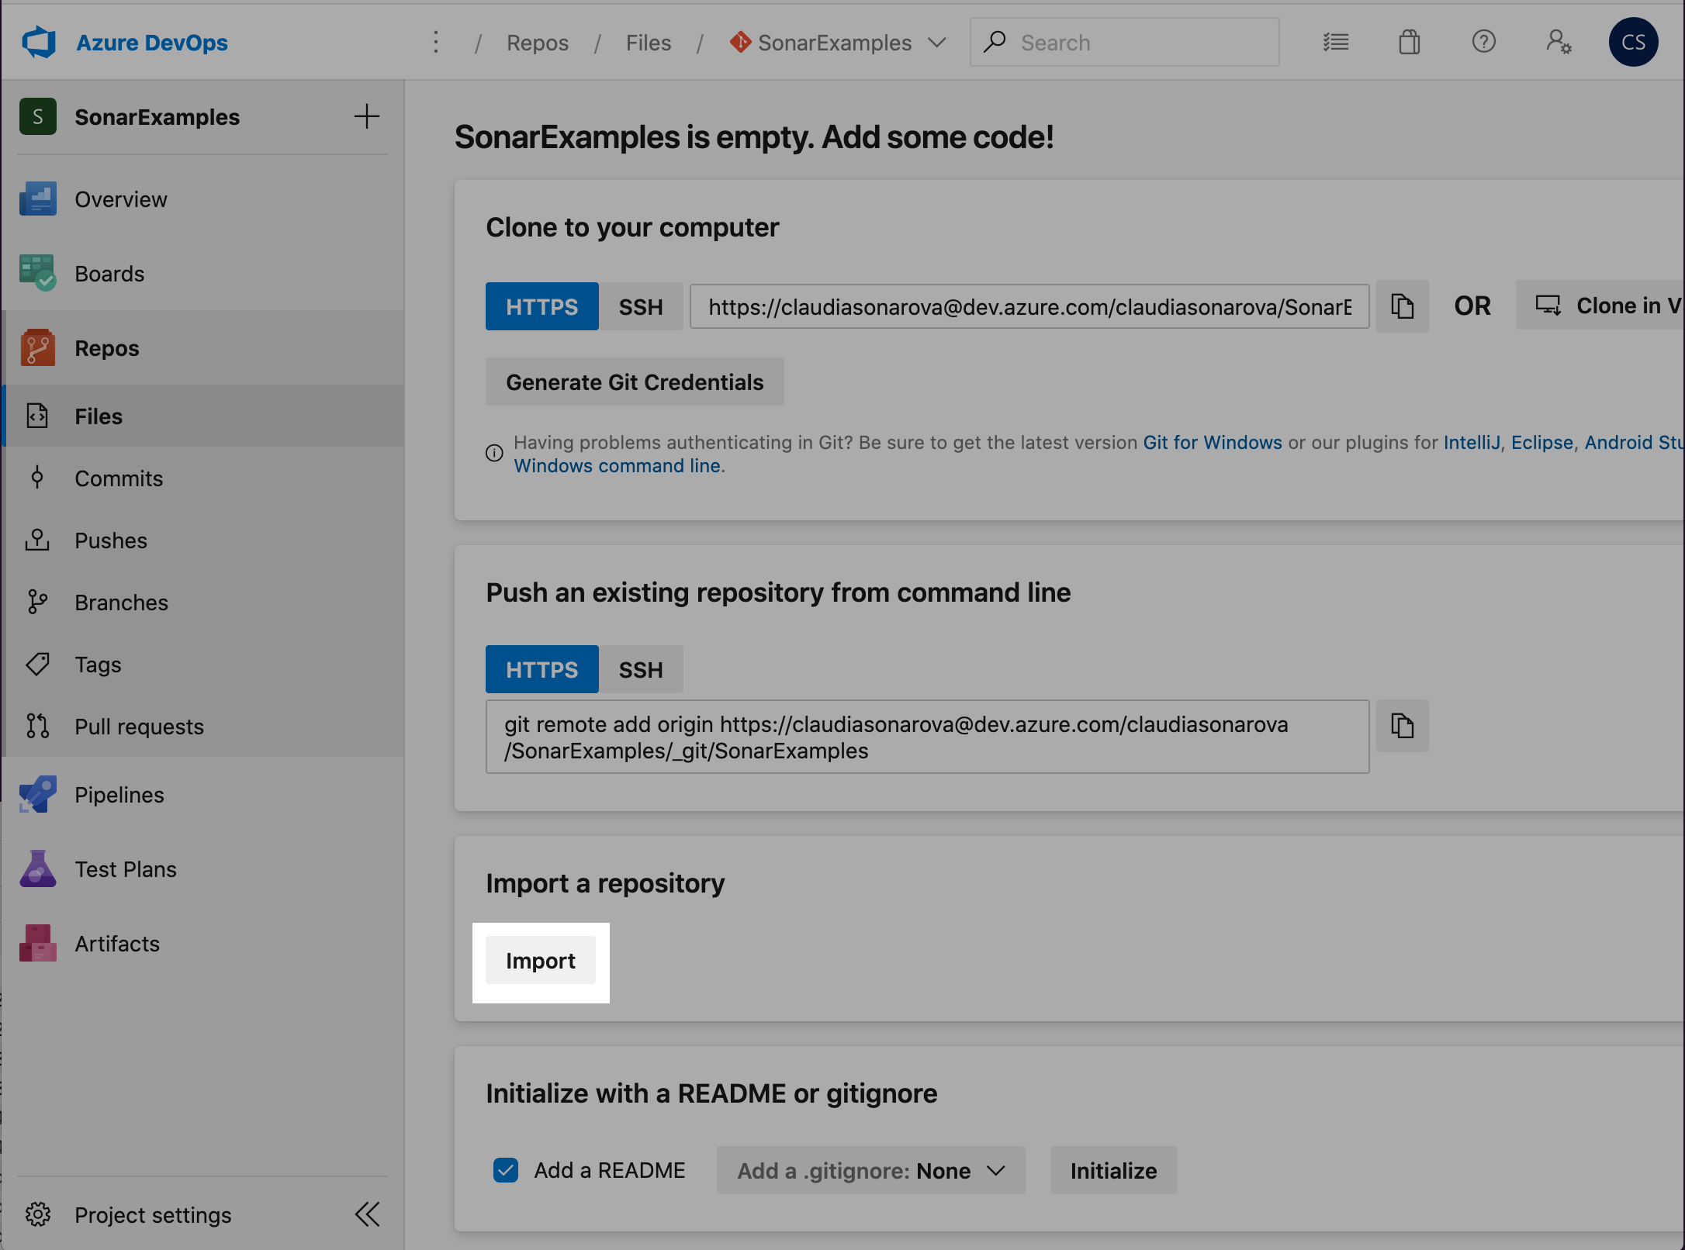The width and height of the screenshot is (1685, 1250).
Task: Open the work items list icon
Action: click(x=1336, y=43)
